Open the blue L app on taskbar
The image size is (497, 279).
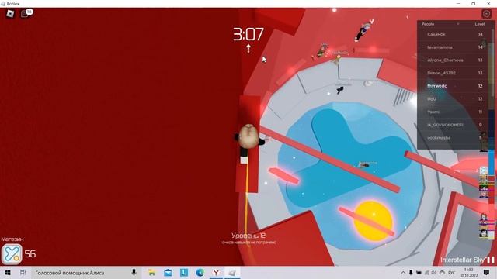coord(184,272)
